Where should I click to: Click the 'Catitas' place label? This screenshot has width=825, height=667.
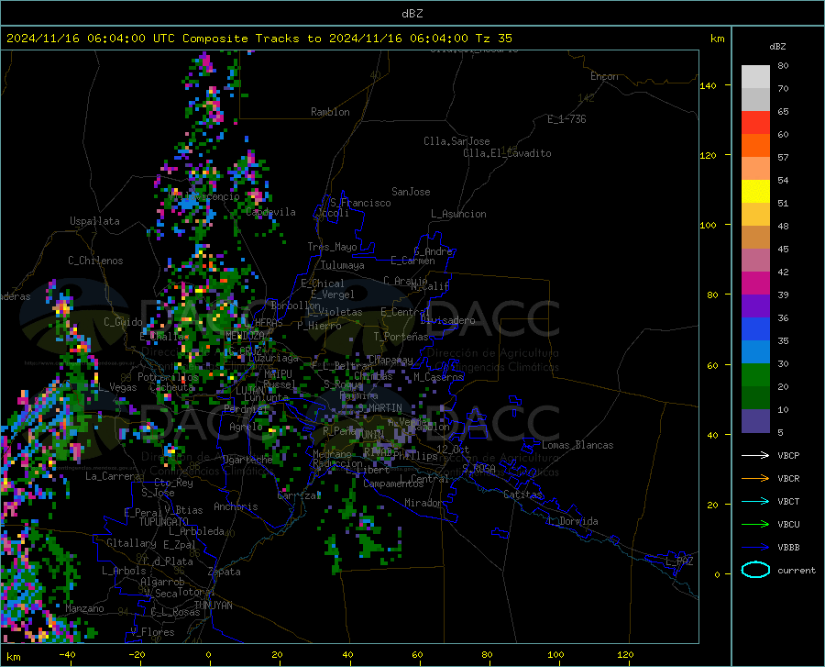522,495
